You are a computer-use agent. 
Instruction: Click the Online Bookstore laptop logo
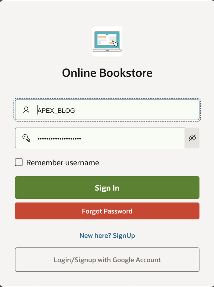coord(107,41)
